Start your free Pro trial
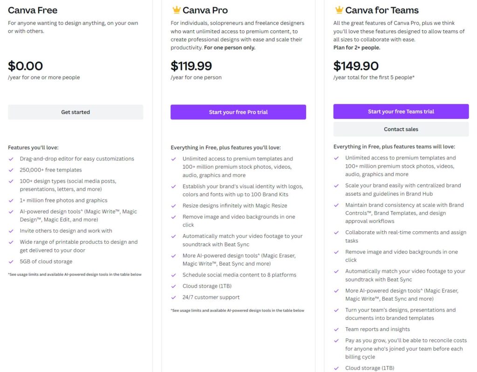This screenshot has width=477, height=372. [x=238, y=112]
